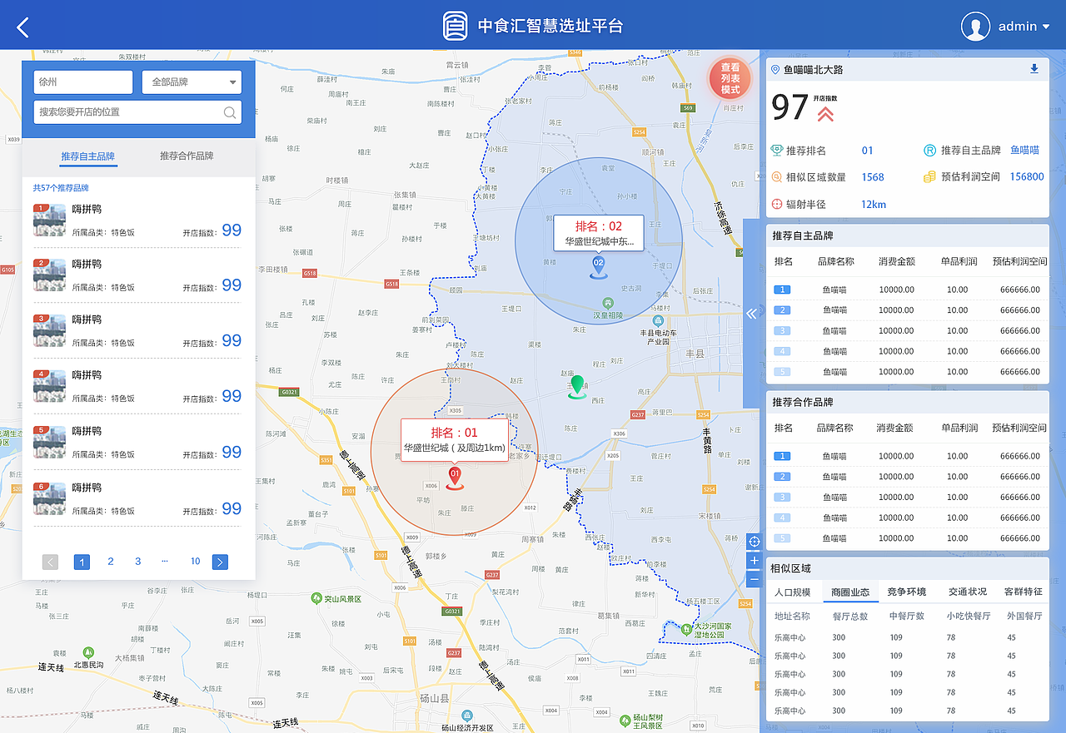Switch to 客群特征 tab
The image size is (1066, 733).
(1024, 592)
